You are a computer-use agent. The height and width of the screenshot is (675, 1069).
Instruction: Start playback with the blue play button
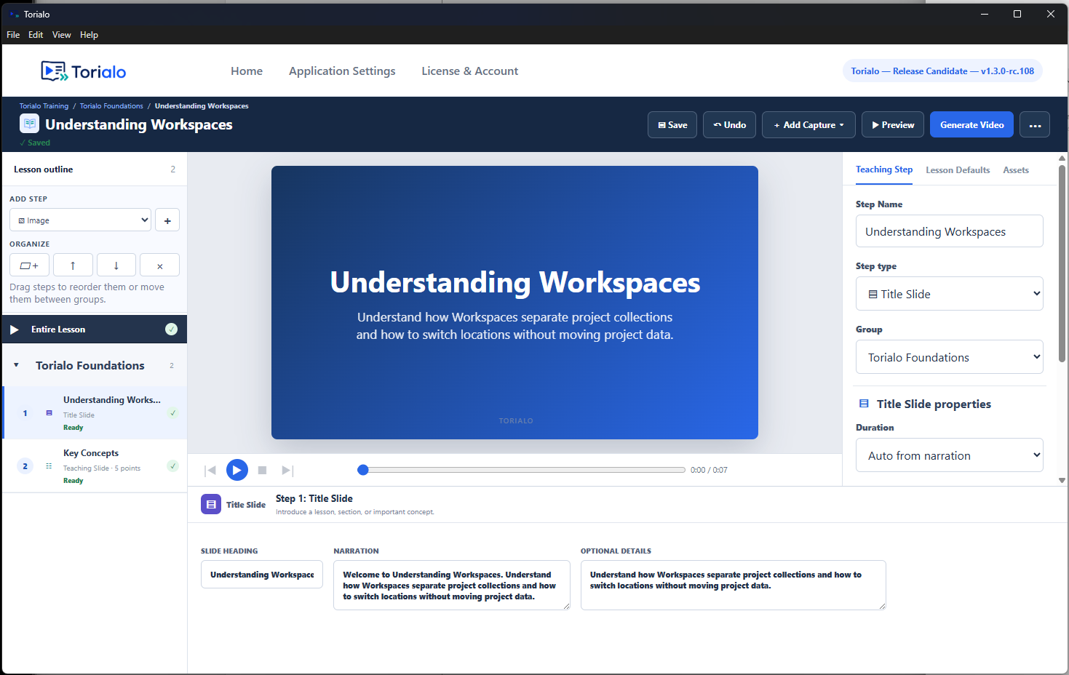click(237, 470)
